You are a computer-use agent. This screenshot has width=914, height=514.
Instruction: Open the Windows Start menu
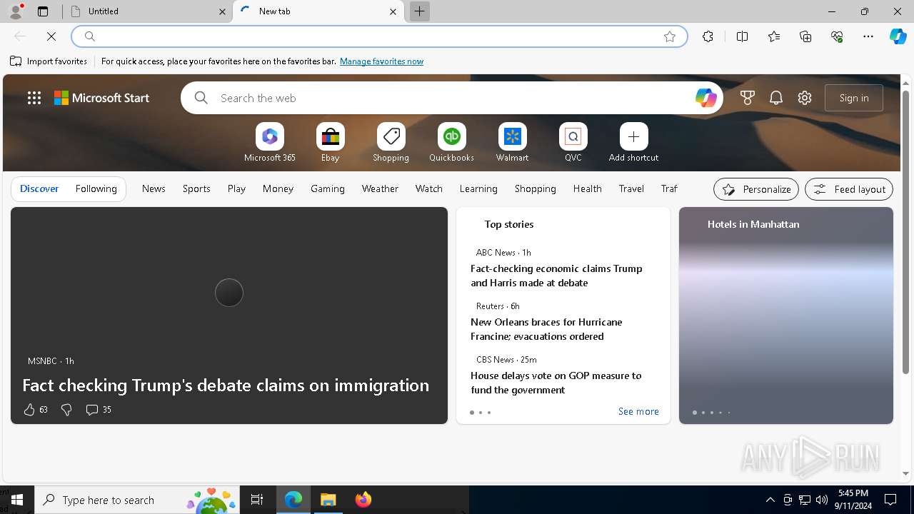(17, 500)
